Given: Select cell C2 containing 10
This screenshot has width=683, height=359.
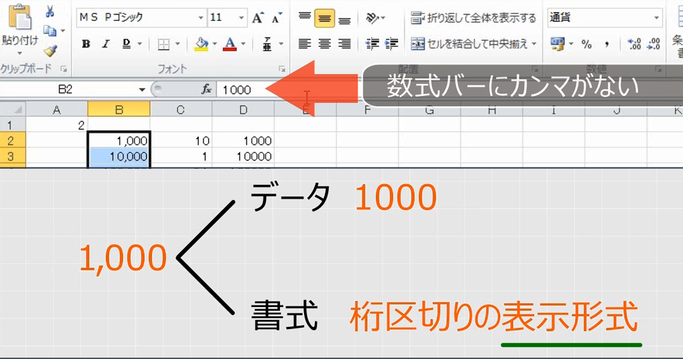Looking at the screenshot, I should tap(181, 141).
